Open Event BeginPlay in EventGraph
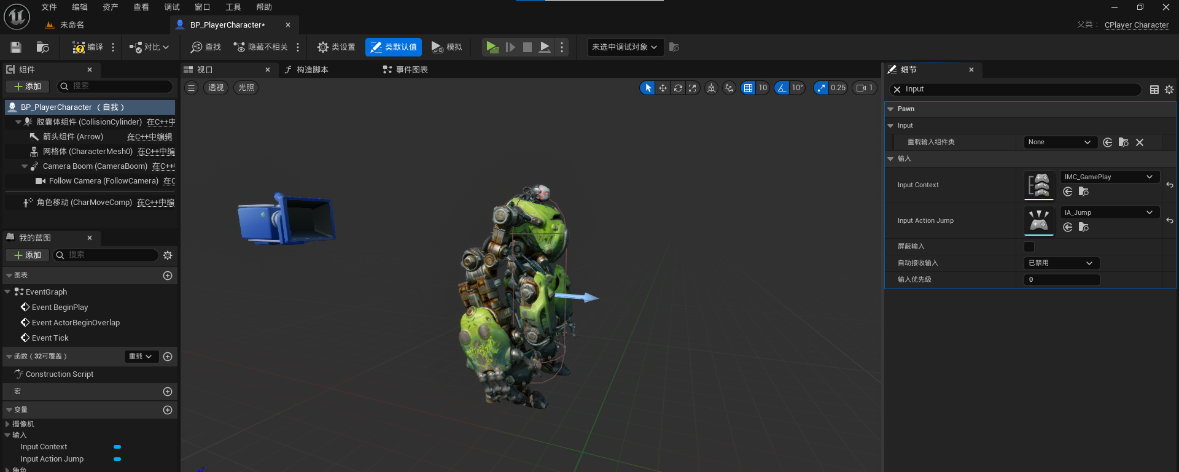This screenshot has width=1179, height=472. 60,308
